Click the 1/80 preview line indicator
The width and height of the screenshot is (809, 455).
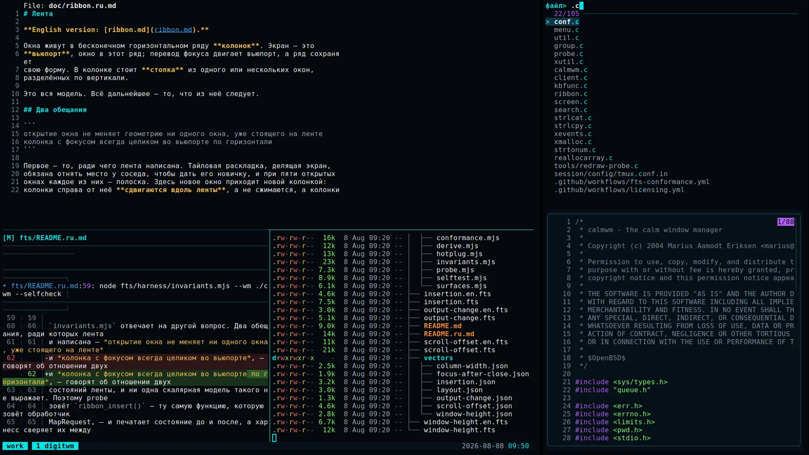pos(786,222)
